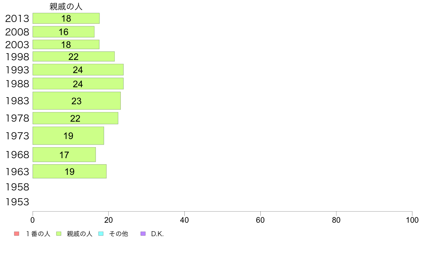Viewport: 422px width, 261px height.
Task: Click the 100 tick on the x-axis
Action: pyautogui.click(x=412, y=220)
